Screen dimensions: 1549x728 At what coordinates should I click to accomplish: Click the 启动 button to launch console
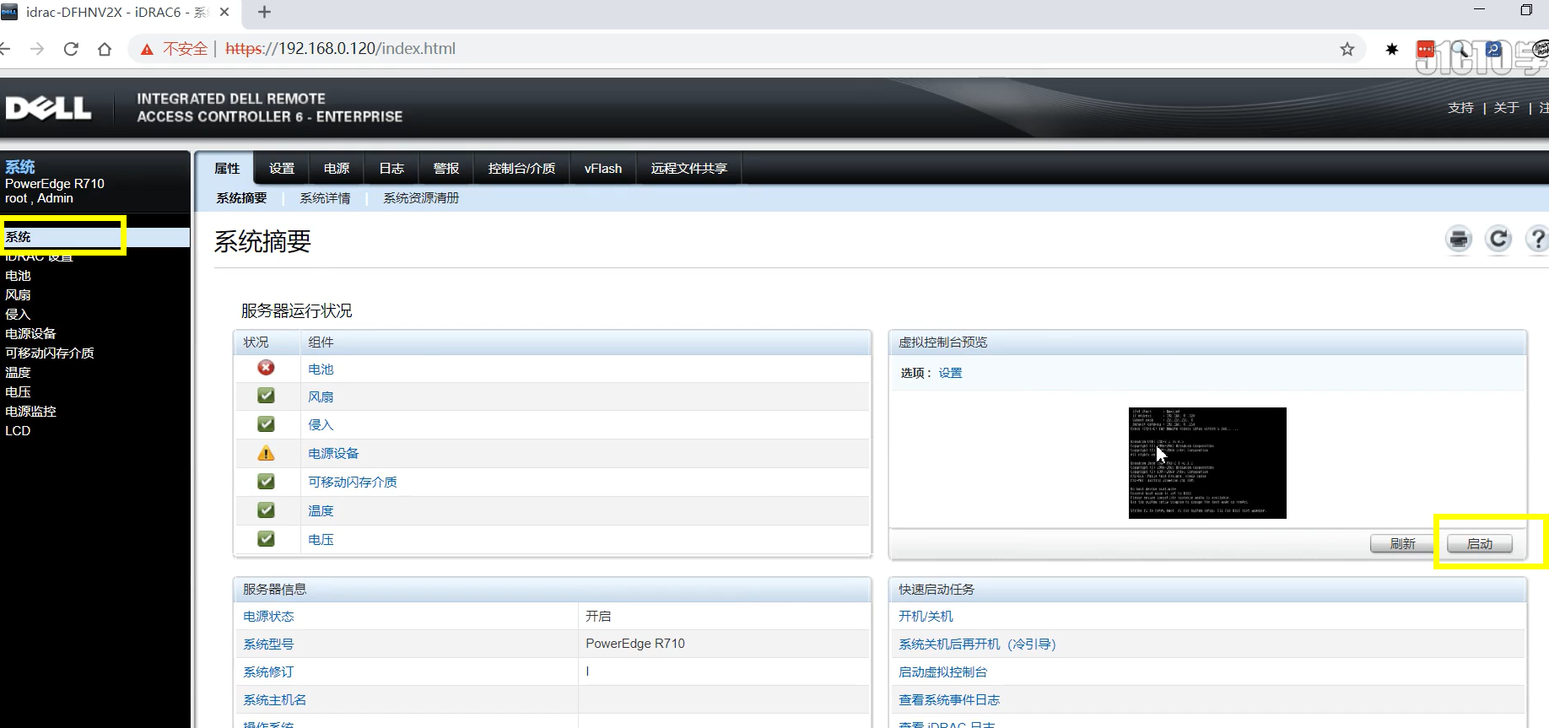(x=1480, y=544)
